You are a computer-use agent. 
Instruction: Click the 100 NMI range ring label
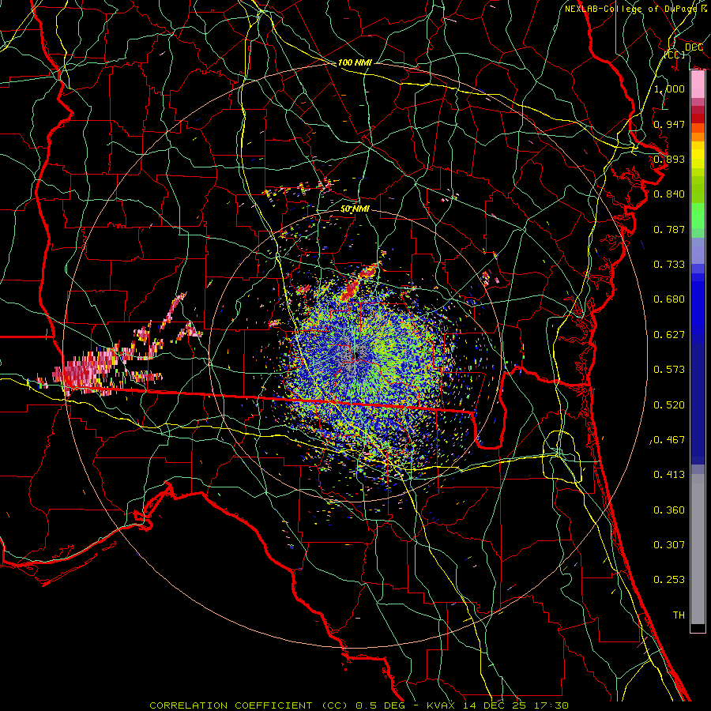pos(355,62)
